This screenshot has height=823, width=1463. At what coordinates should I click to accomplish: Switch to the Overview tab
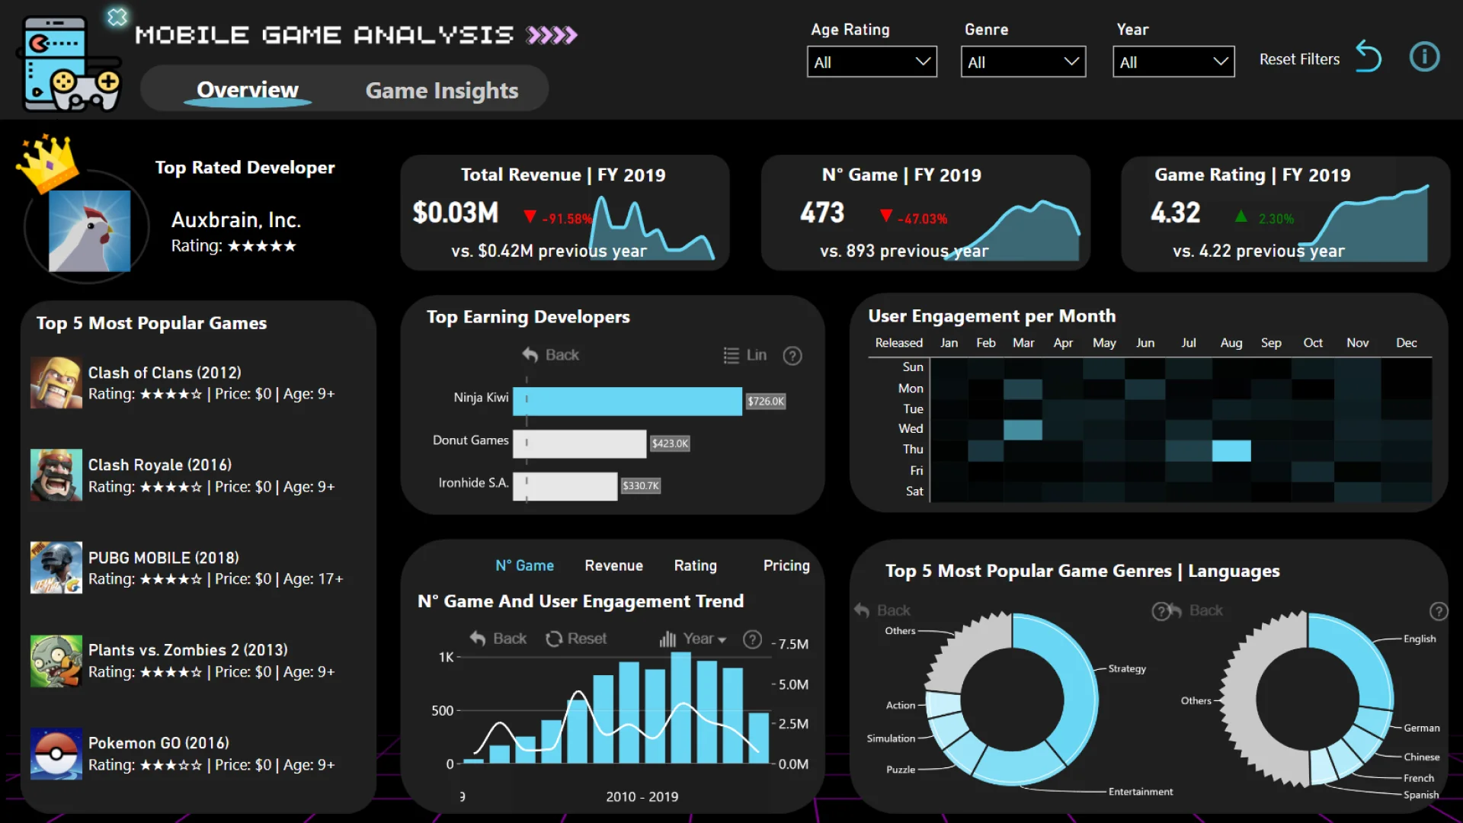coord(248,90)
